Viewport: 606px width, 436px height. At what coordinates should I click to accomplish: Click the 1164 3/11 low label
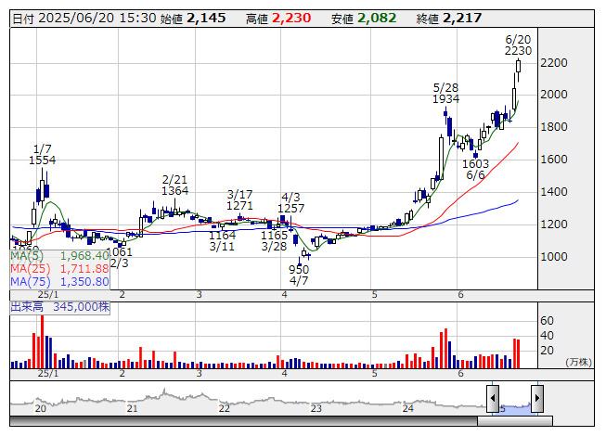tap(222, 240)
